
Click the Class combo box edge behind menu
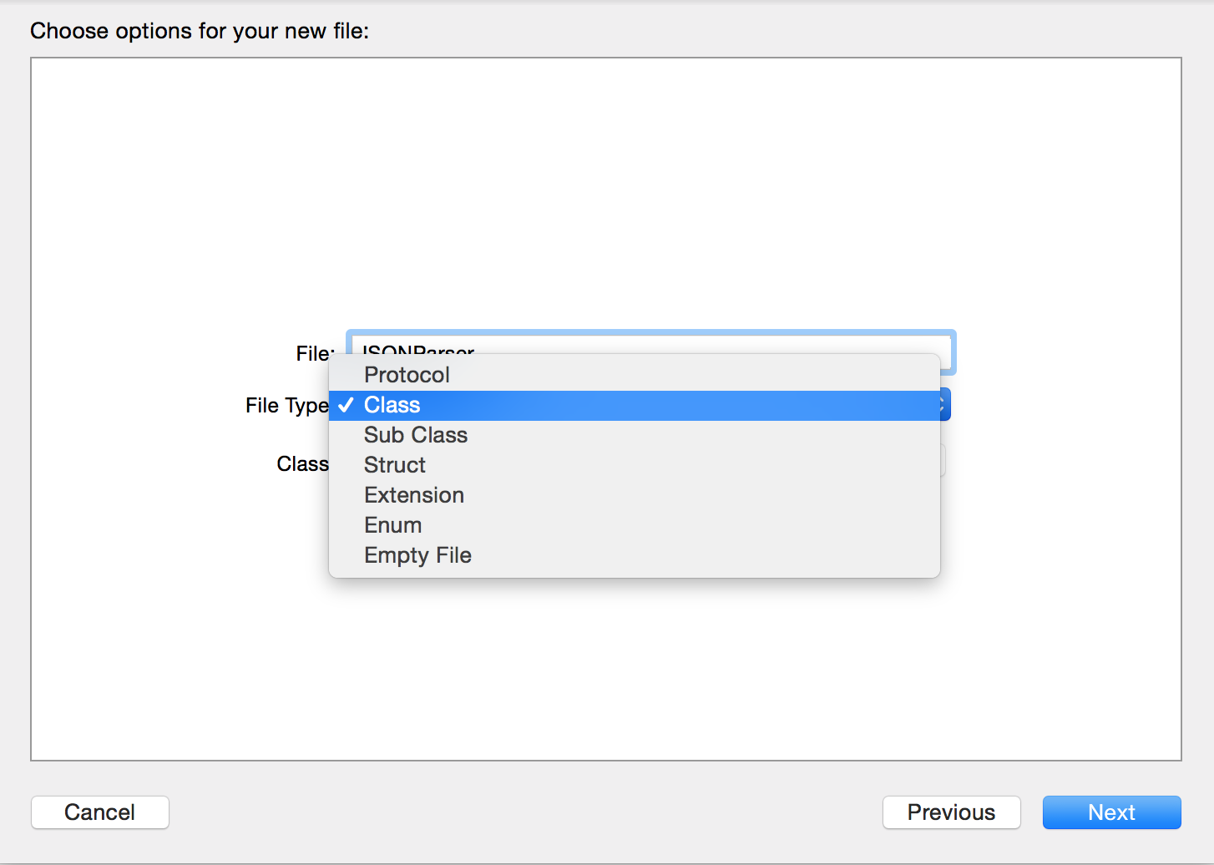tap(943, 461)
